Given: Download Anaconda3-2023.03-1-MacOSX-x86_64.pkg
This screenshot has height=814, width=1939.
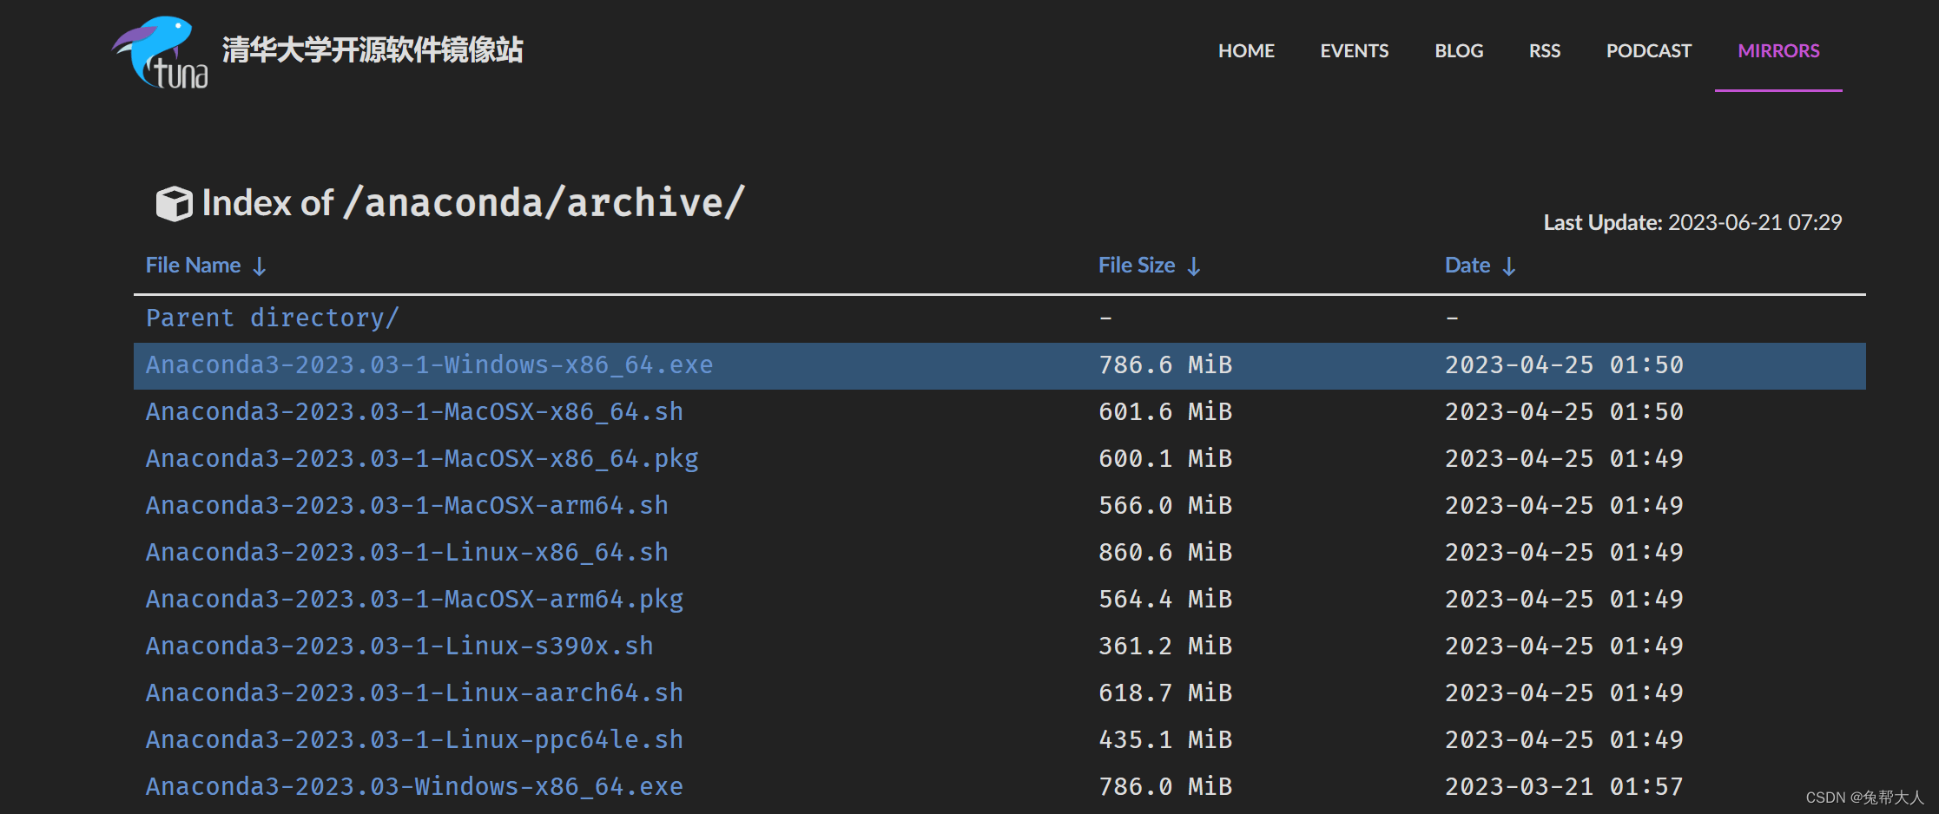Looking at the screenshot, I should [422, 459].
